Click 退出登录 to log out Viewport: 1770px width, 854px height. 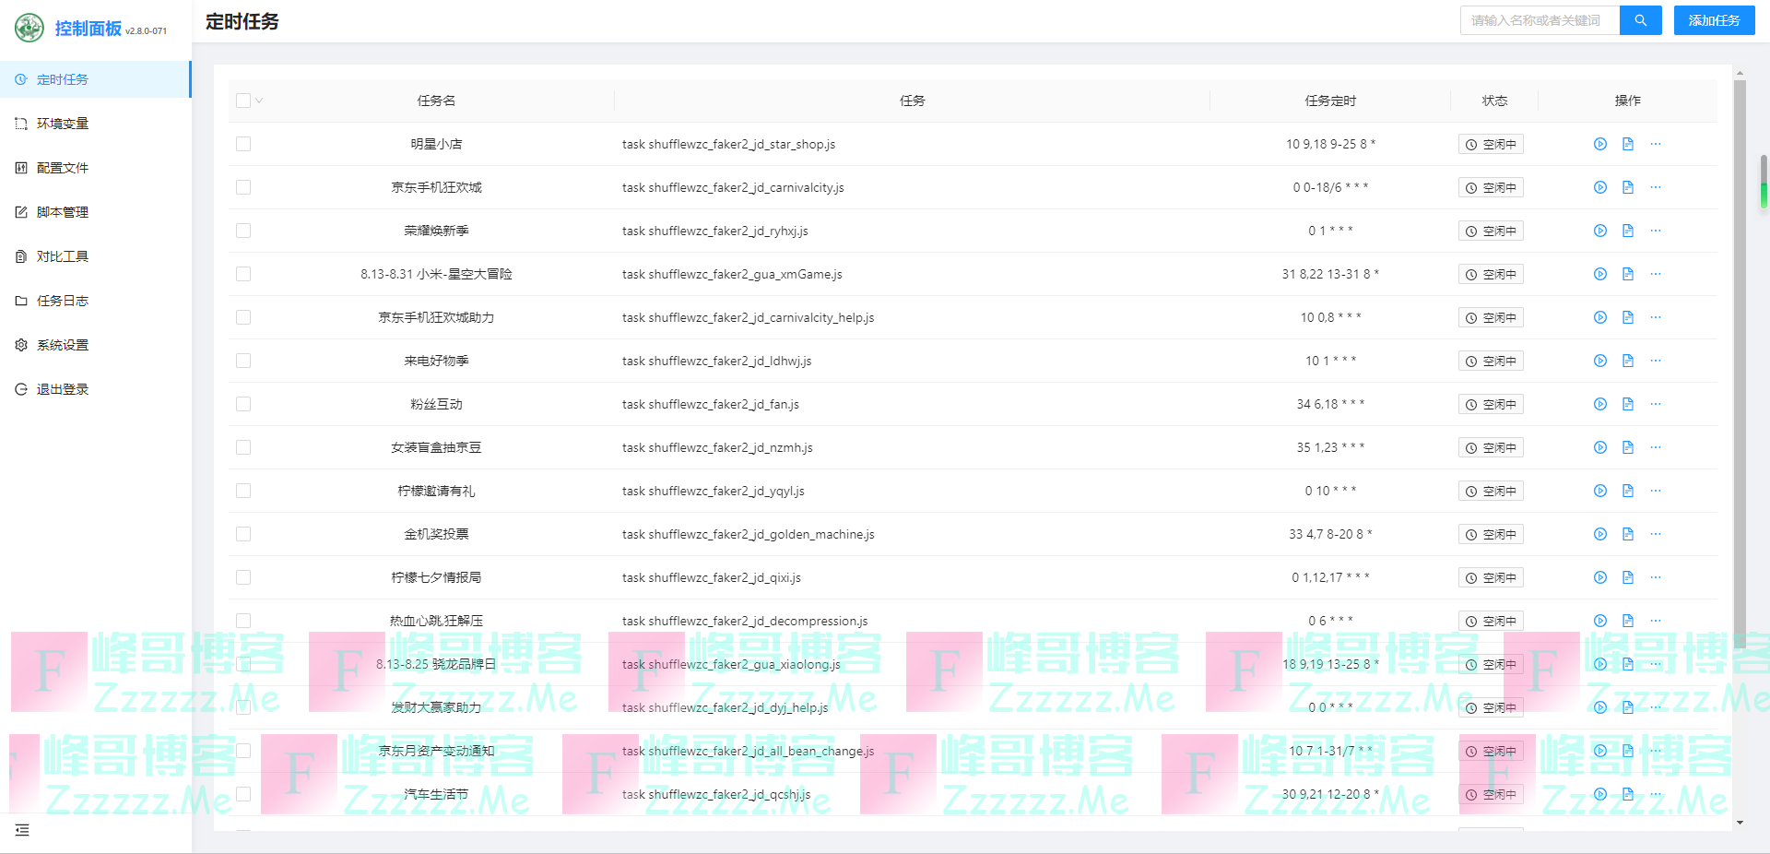pyautogui.click(x=63, y=389)
